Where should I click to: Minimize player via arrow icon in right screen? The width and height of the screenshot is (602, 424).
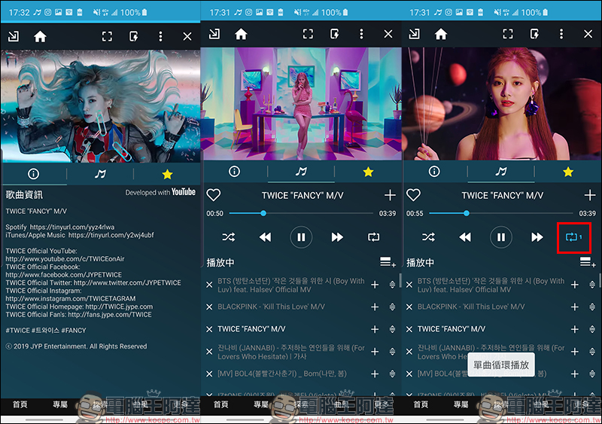(x=415, y=34)
